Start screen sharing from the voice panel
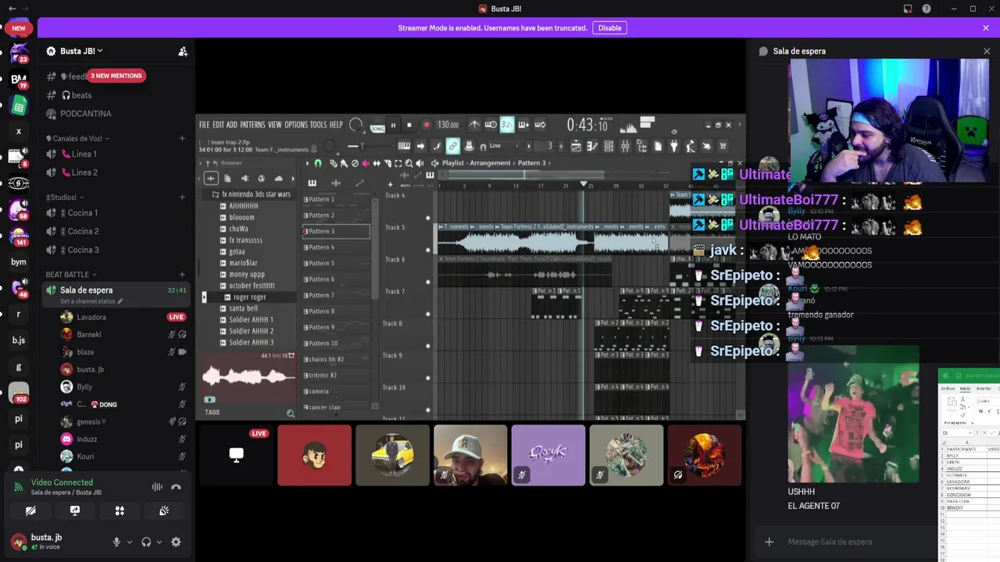 pyautogui.click(x=75, y=510)
